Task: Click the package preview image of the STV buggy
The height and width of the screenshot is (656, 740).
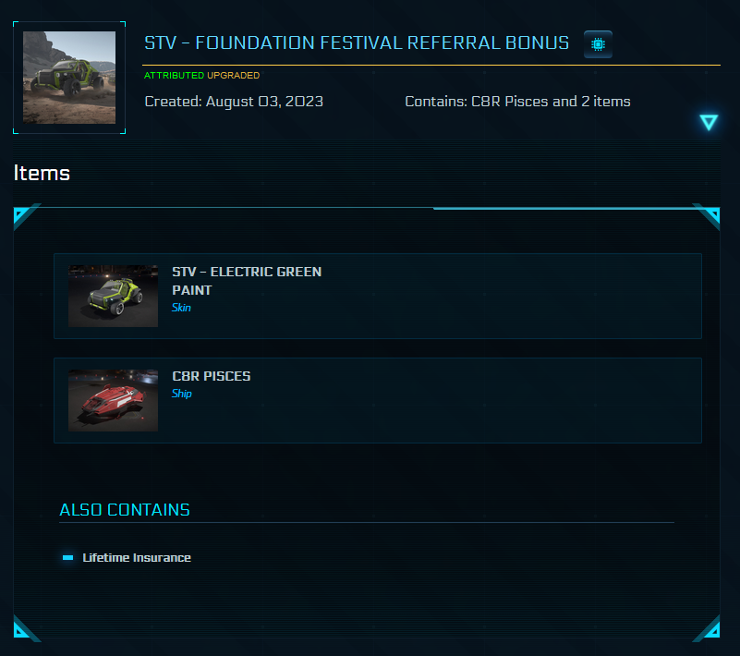Action: [69, 77]
